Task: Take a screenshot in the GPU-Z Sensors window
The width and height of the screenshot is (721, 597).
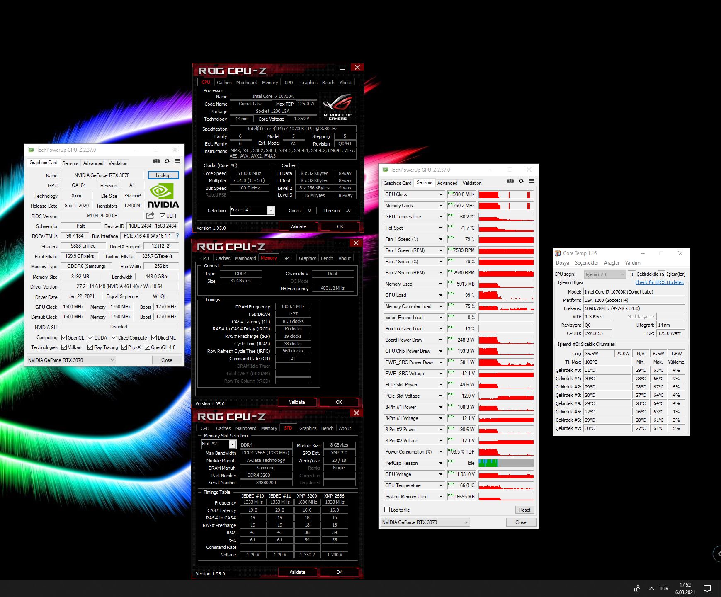Action: pyautogui.click(x=510, y=181)
